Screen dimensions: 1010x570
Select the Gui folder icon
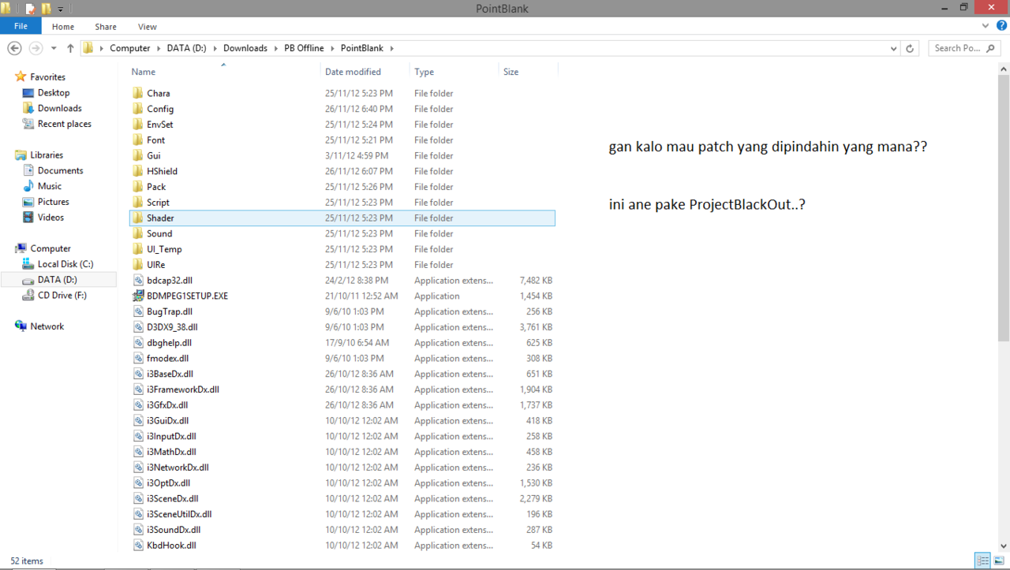138,155
